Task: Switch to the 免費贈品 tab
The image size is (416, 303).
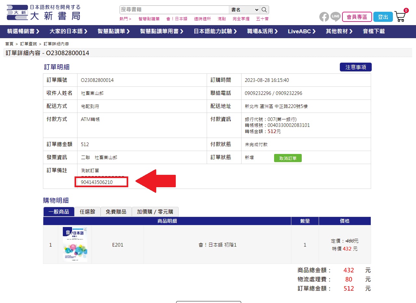Action: click(116, 212)
